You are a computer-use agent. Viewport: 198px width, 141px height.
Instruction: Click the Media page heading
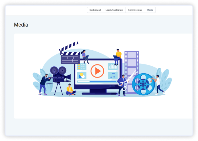point(21,25)
